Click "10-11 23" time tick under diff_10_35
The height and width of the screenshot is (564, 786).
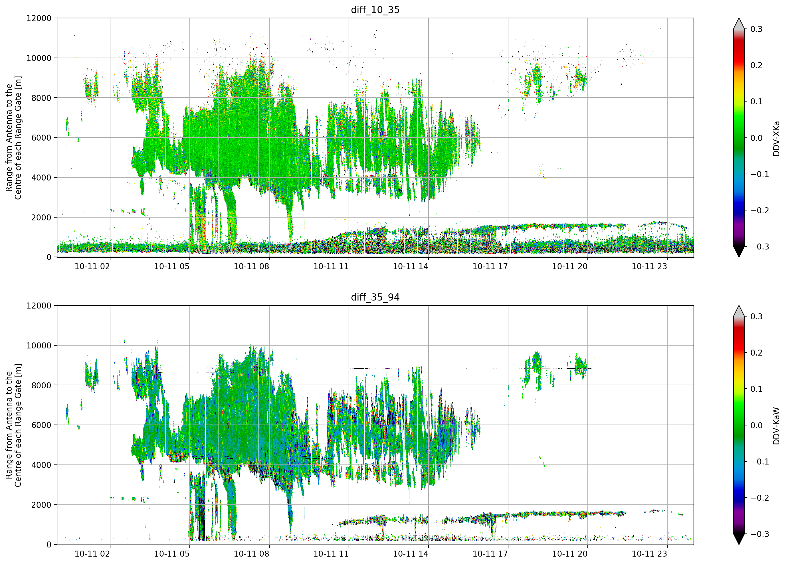(649, 266)
